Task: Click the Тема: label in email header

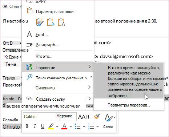Action: 11,64
